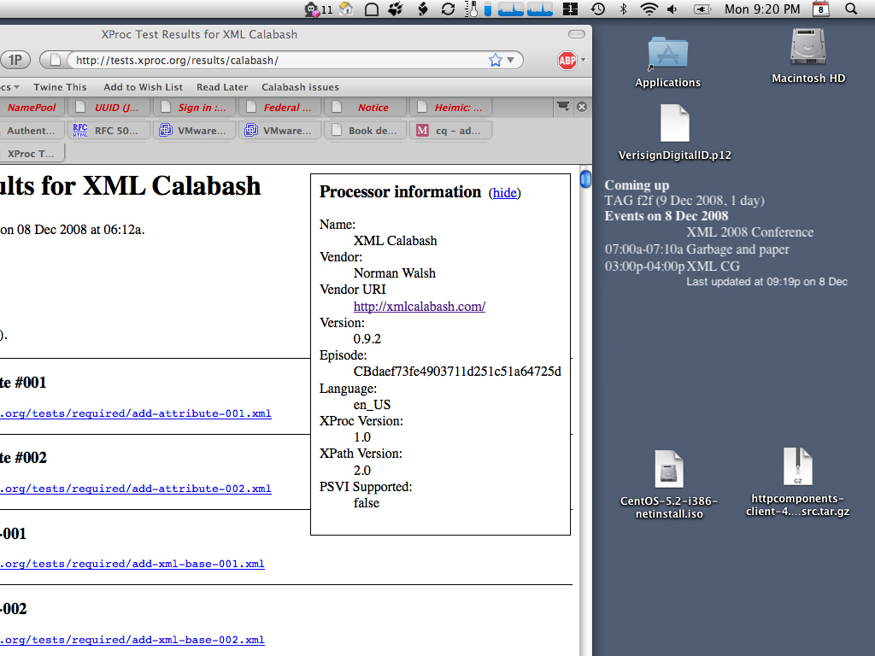This screenshot has width=875, height=656.
Task: Open the Spotlight search magnifier
Action: point(850,9)
